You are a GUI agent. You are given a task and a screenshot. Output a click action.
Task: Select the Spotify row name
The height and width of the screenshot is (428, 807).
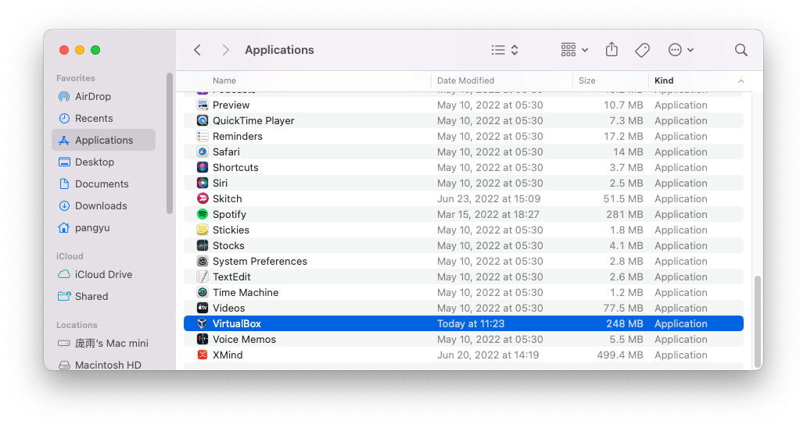(x=230, y=215)
